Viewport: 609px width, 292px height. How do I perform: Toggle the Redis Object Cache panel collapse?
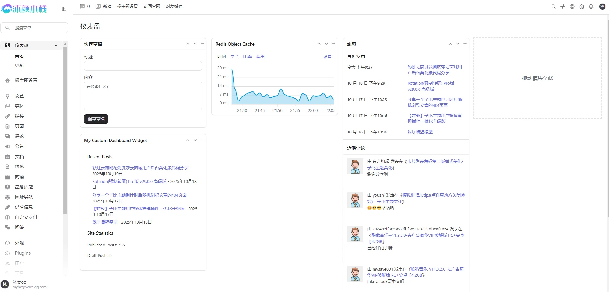(334, 44)
